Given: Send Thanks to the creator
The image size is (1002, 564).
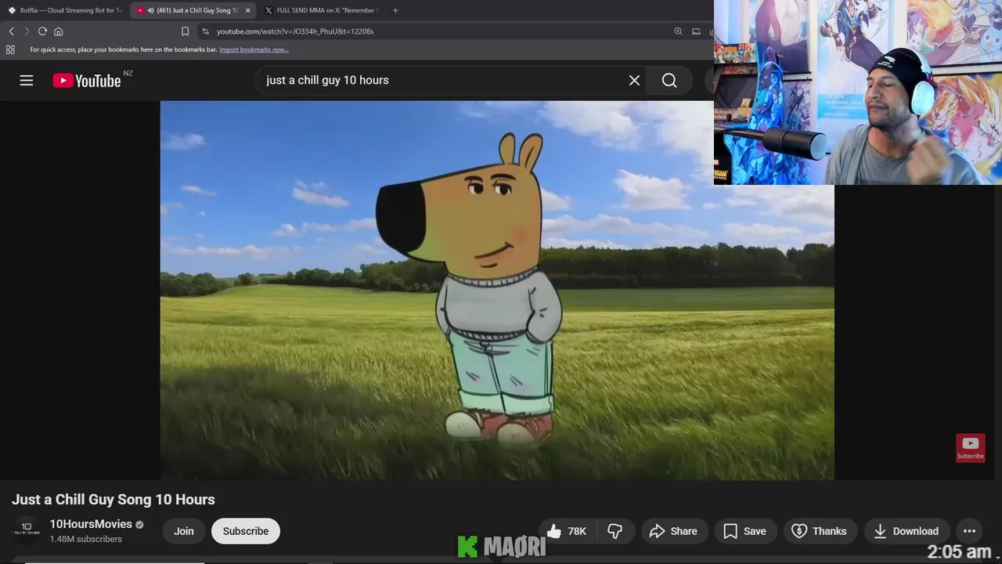Looking at the screenshot, I should pos(820,531).
